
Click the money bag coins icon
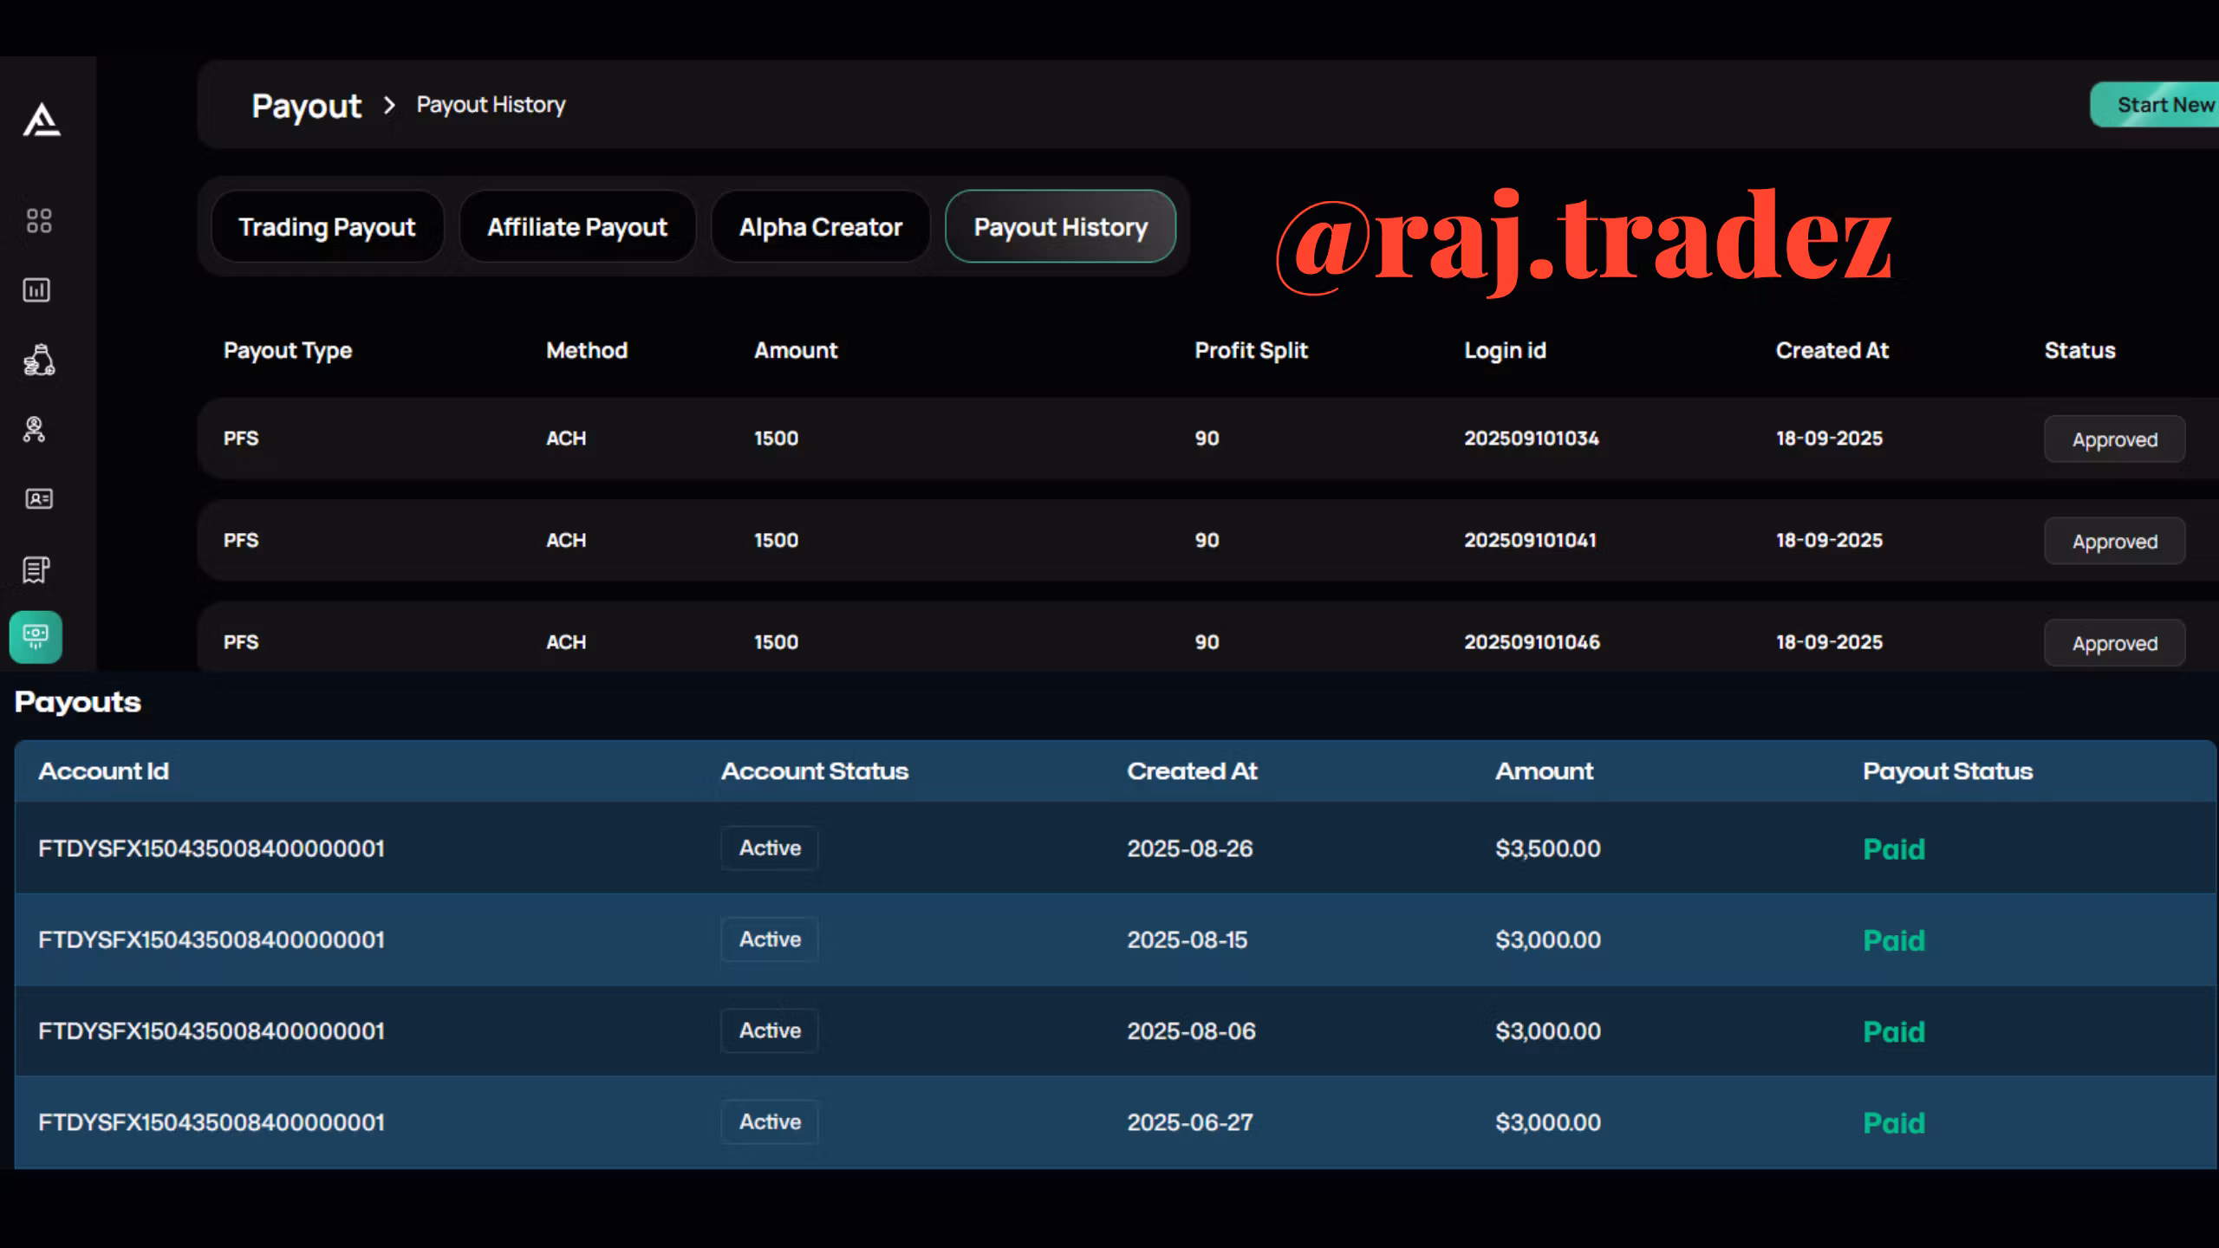click(38, 360)
